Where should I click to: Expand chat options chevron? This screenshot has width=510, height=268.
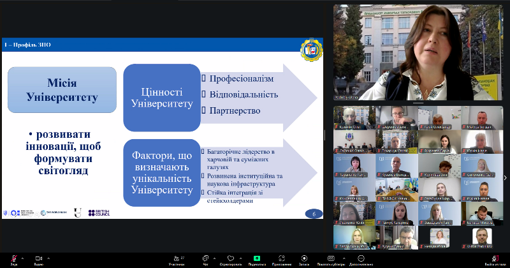click(214, 258)
